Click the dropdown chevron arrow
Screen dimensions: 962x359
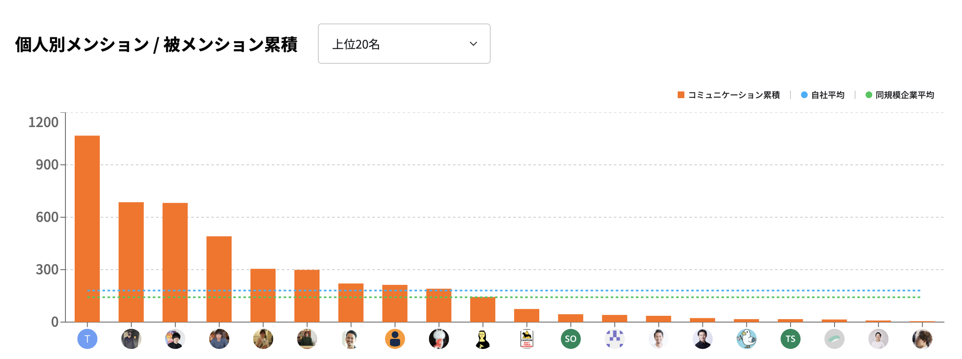click(x=473, y=44)
